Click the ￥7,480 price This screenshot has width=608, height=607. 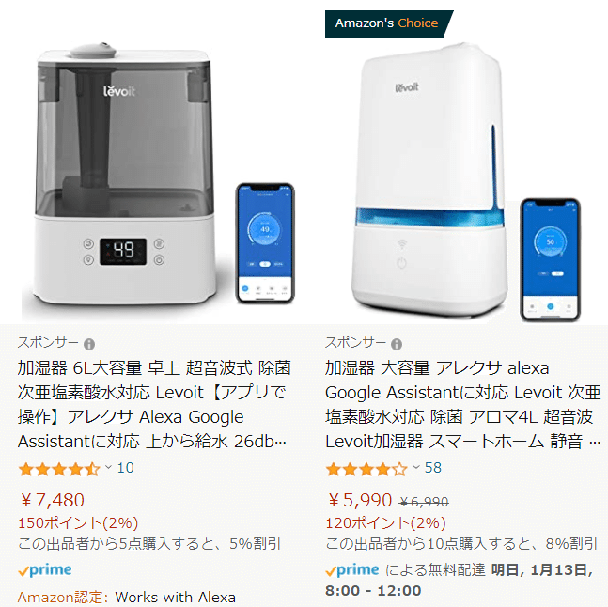tap(52, 500)
